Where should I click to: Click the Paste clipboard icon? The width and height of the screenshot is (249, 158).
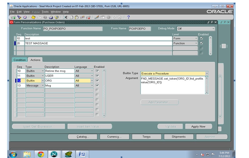(x=77, y=17)
